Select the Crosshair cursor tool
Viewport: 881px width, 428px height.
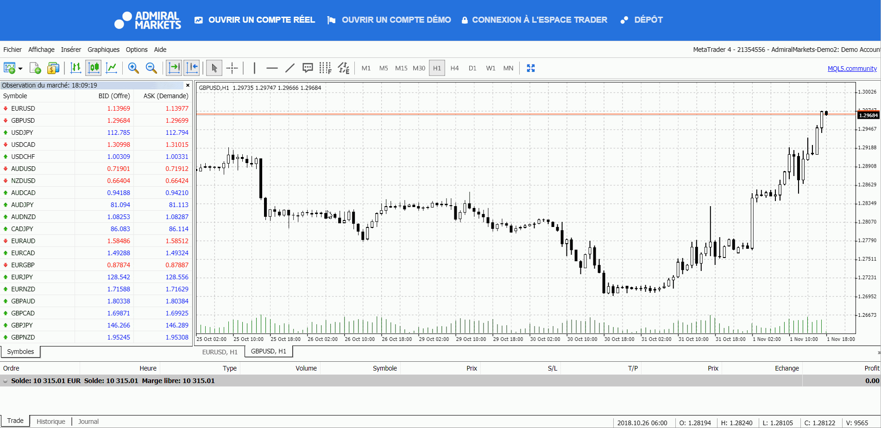(232, 68)
